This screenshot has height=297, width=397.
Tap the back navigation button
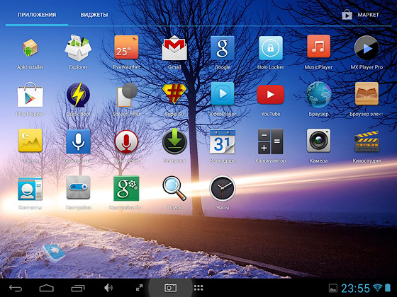(x=16, y=288)
